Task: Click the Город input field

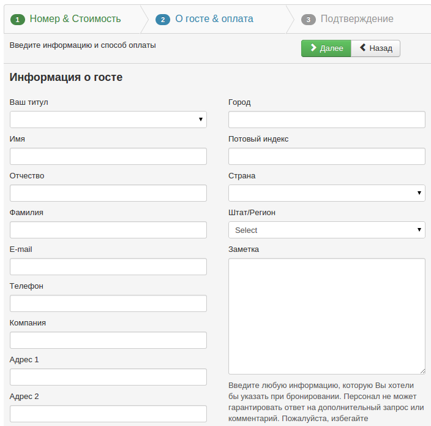Action: (326, 120)
